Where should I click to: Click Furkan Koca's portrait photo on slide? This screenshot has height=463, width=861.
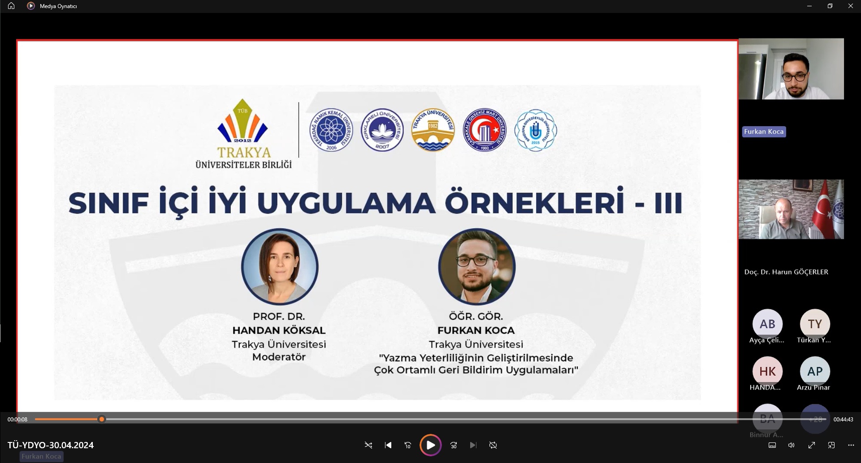477,267
